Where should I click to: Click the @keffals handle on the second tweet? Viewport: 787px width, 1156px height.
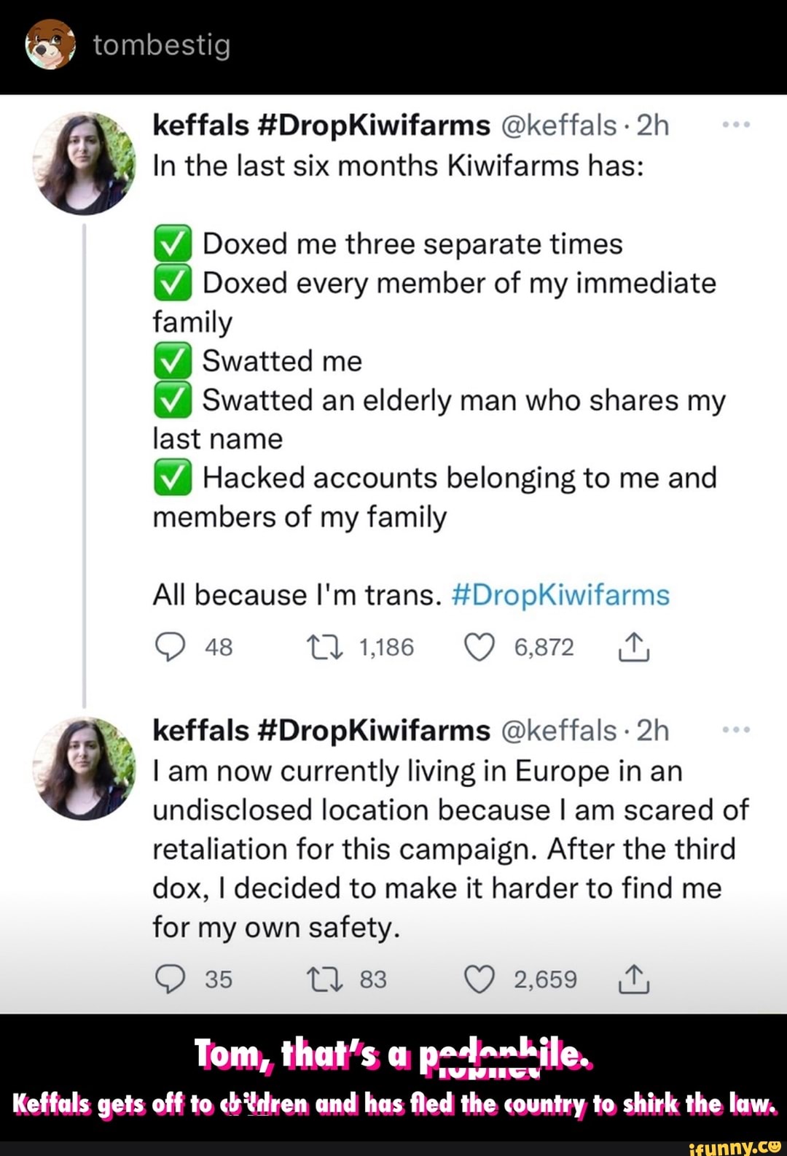coord(563,729)
